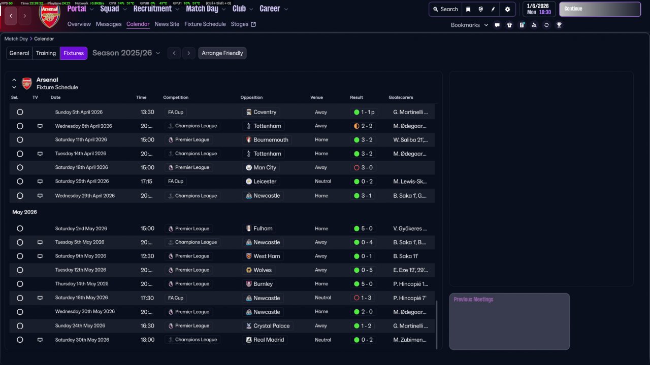This screenshot has height=365, width=650.
Task: Open the globe world icon in the top bar
Action: click(480, 9)
